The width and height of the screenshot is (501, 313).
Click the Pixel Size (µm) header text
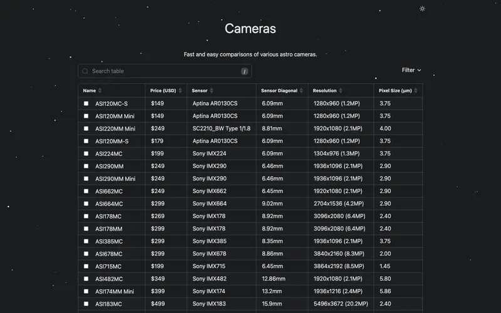pyautogui.click(x=395, y=90)
